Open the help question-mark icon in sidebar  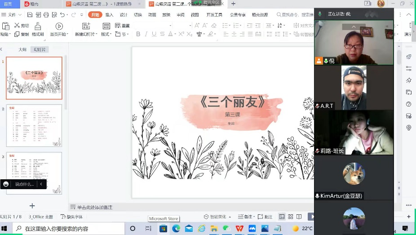[x=408, y=104]
